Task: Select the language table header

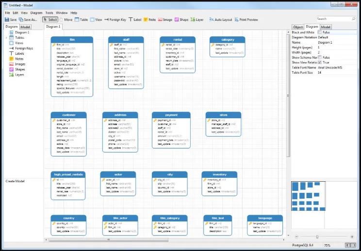Action: click(x=265, y=218)
